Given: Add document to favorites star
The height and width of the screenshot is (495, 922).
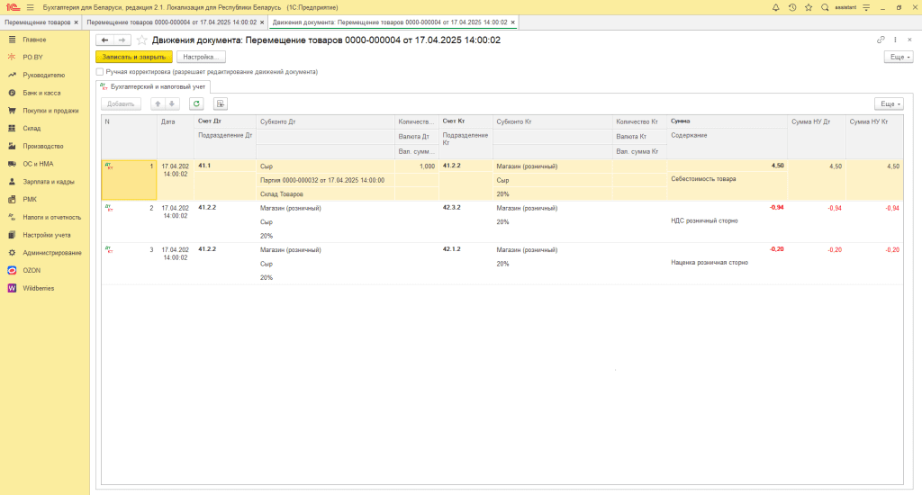Looking at the screenshot, I should click(x=141, y=40).
